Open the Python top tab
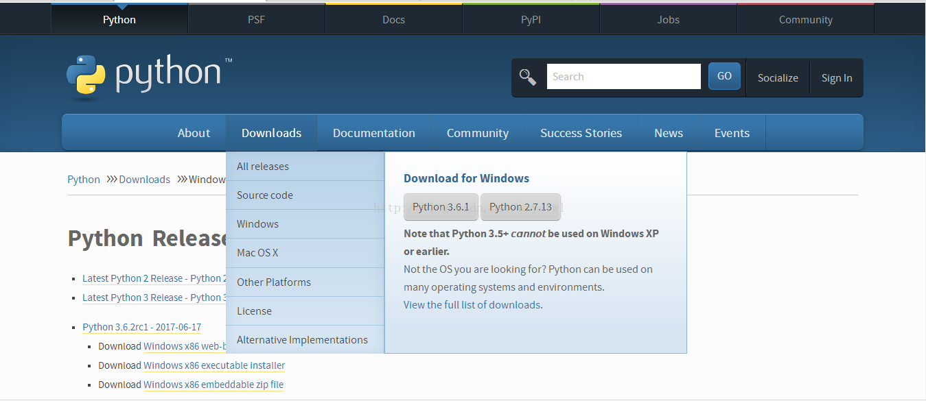 [x=119, y=20]
